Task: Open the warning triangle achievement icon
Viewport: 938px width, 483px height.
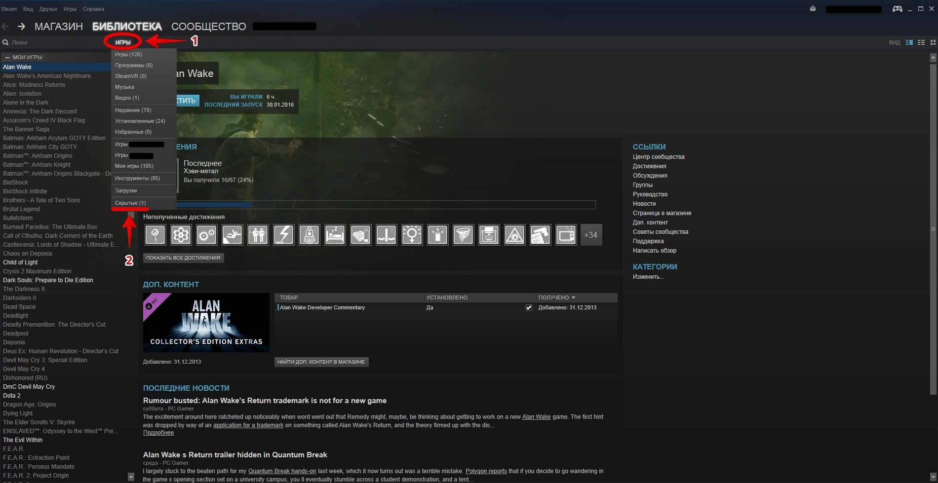Action: click(x=514, y=235)
